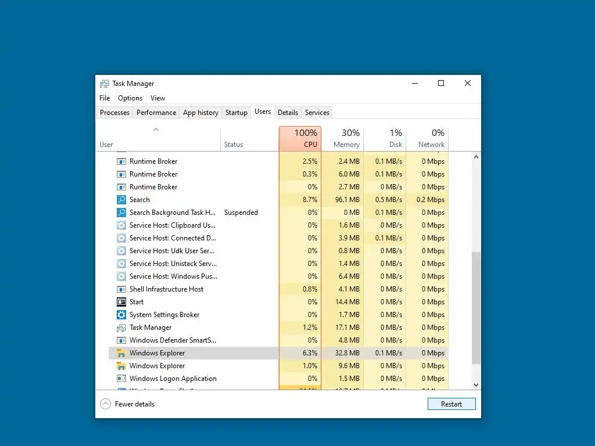Click the Runtime Broker icon using 2.7 MB
595x446 pixels.
[121, 187]
